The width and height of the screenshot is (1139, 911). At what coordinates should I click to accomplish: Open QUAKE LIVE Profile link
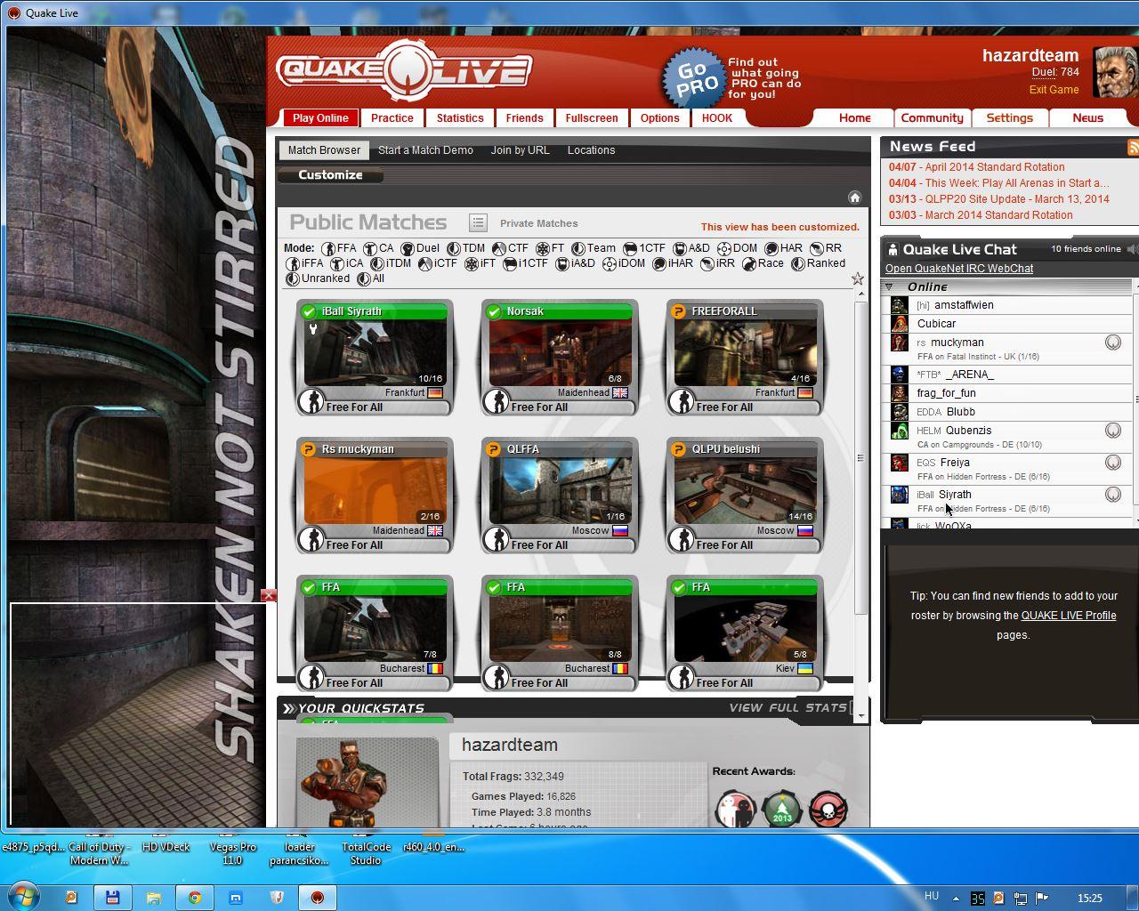1069,616
